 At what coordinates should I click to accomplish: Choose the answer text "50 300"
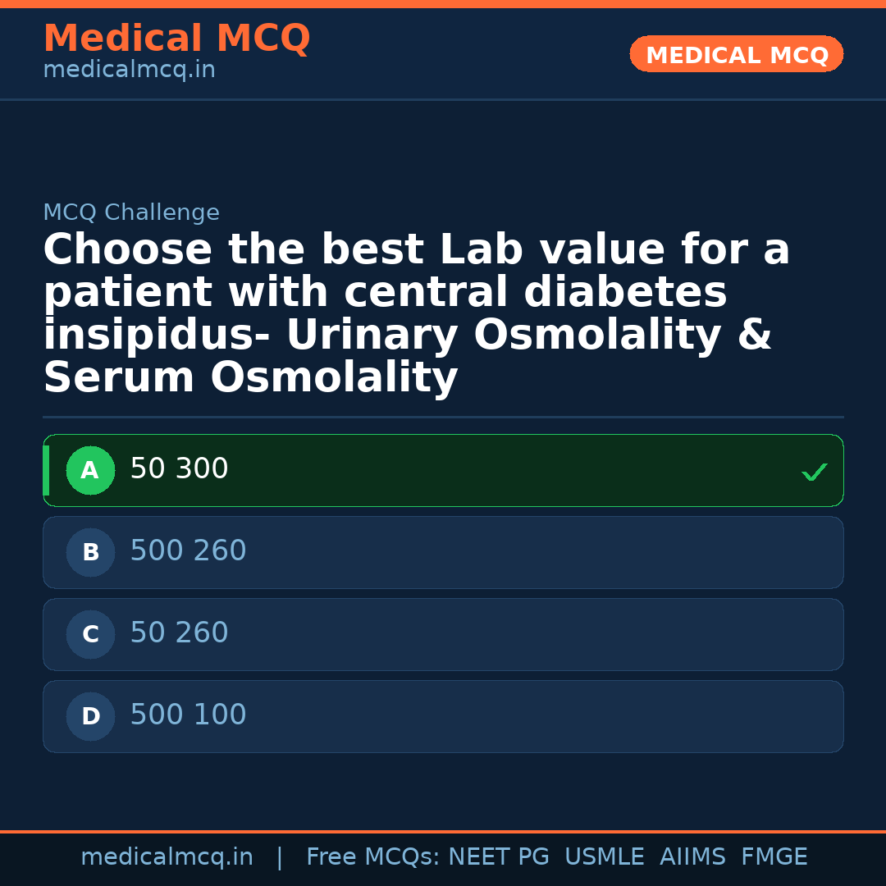click(x=179, y=469)
